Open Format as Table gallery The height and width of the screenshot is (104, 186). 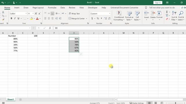pos(129,16)
